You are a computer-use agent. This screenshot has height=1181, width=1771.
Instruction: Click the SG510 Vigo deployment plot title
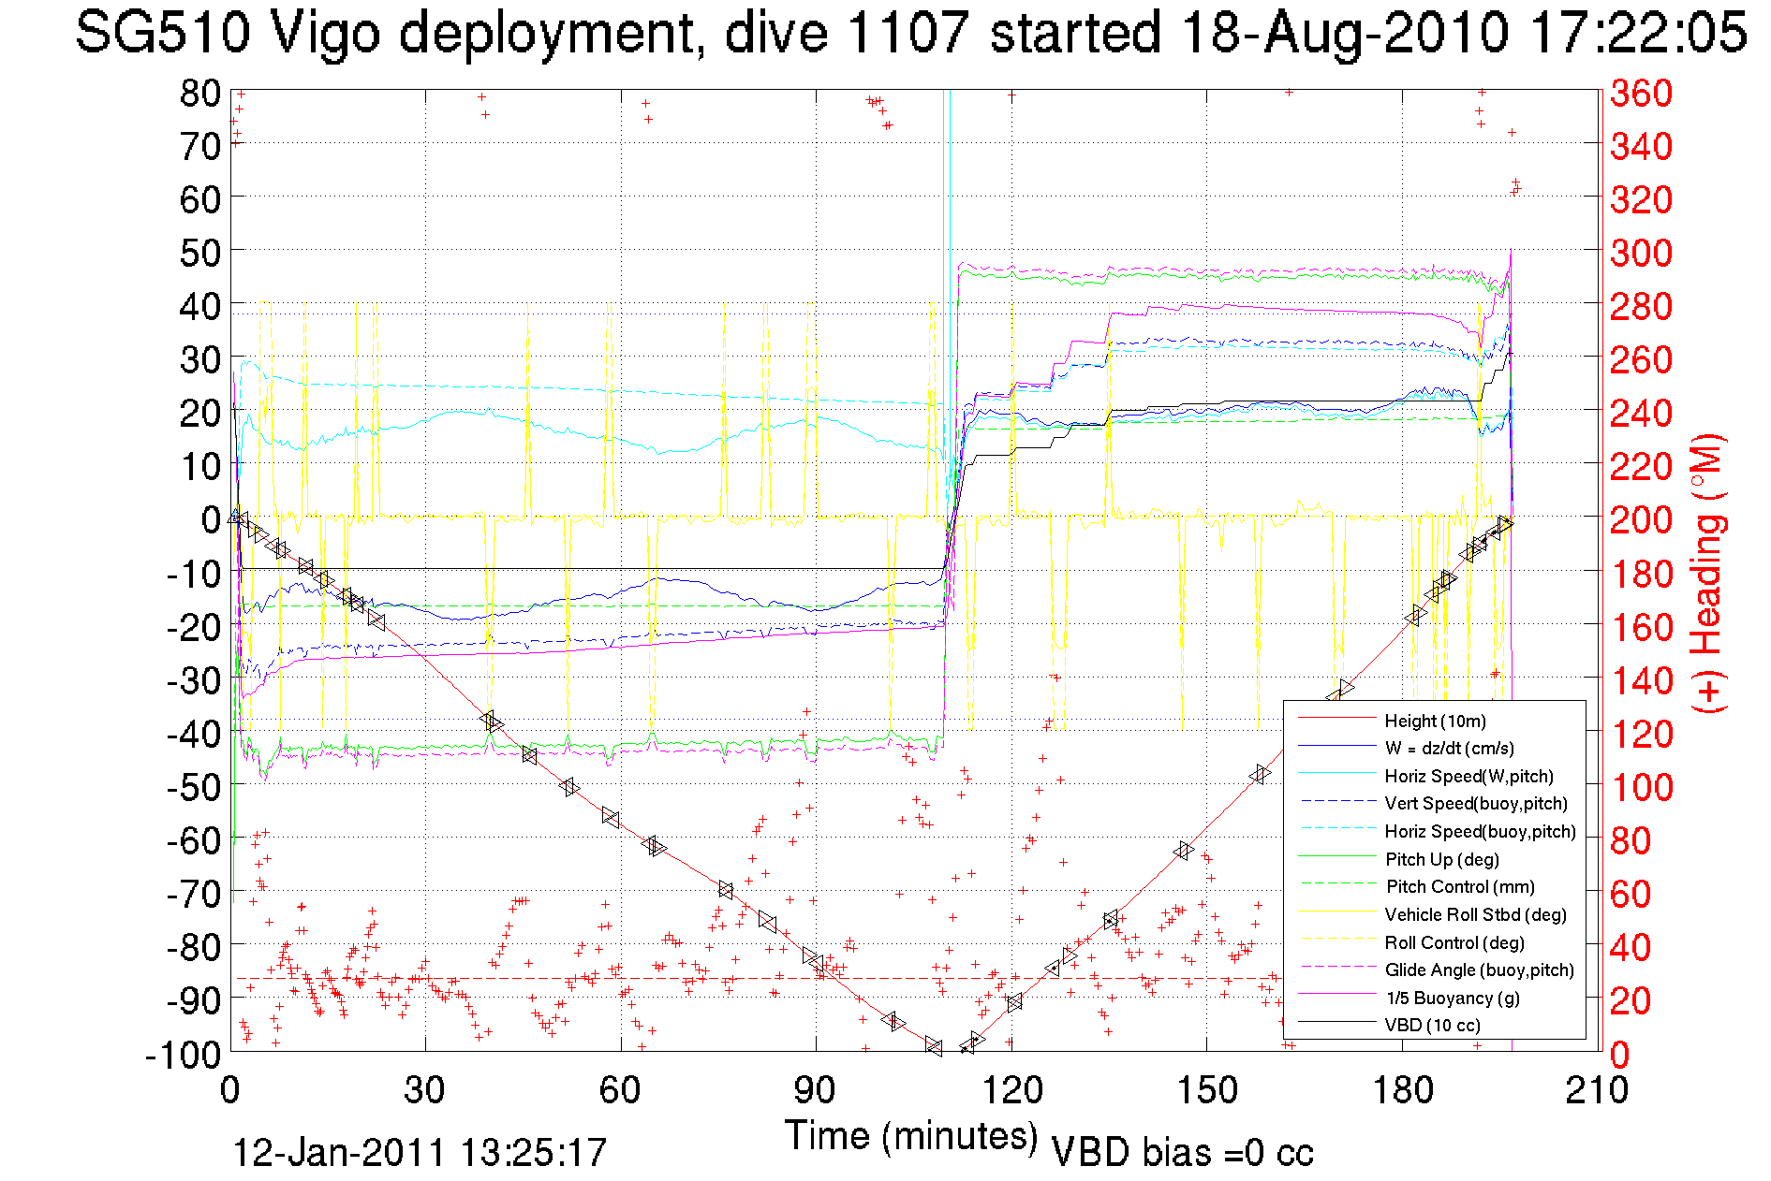point(910,33)
